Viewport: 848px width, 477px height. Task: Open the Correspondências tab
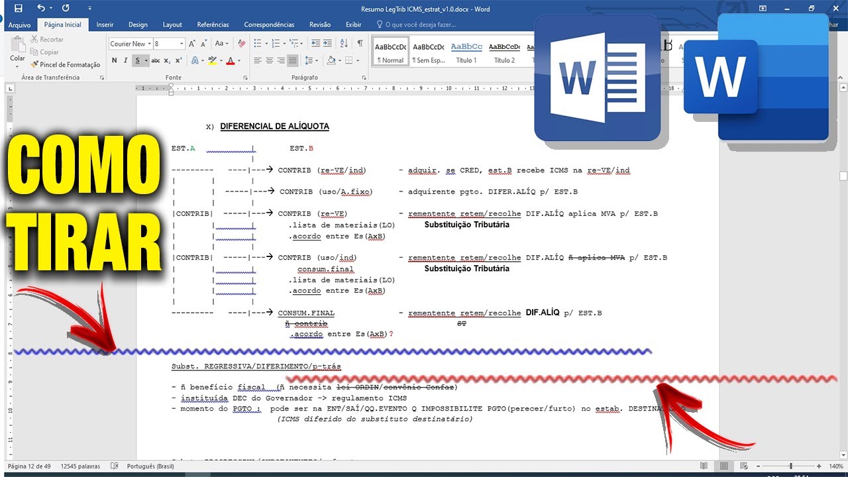(269, 25)
